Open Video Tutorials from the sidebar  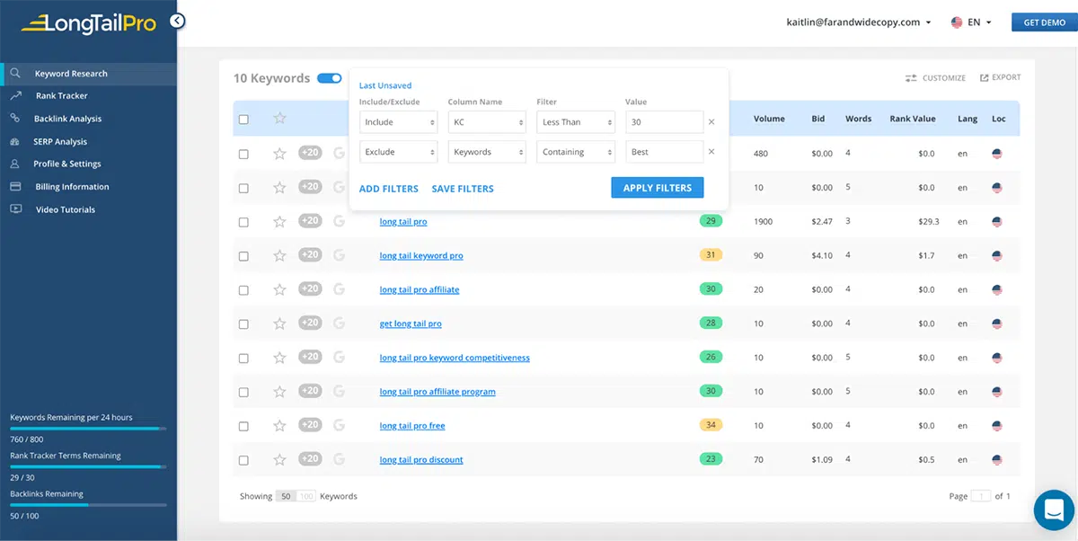pyautogui.click(x=65, y=210)
